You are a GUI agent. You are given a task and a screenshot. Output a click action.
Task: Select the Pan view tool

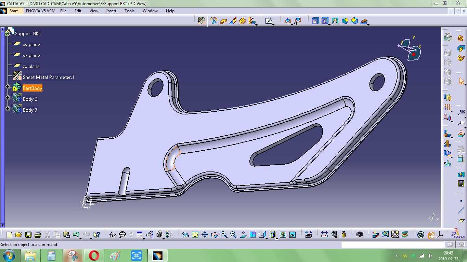pyautogui.click(x=205, y=235)
